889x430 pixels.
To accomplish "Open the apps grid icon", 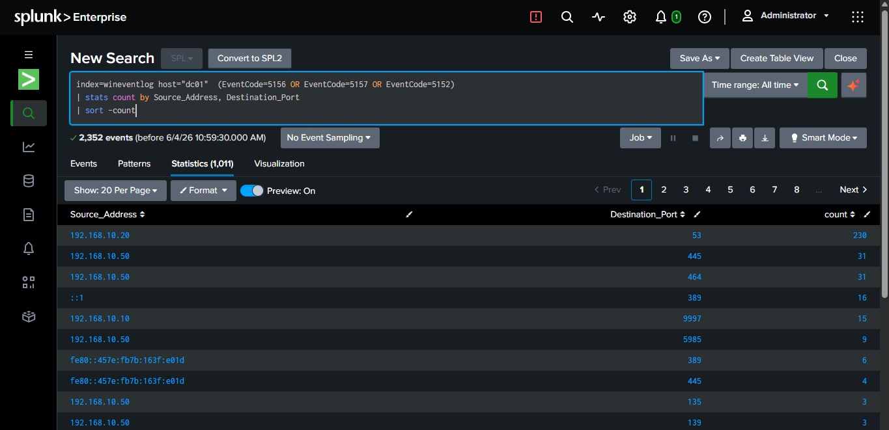I will 858,17.
